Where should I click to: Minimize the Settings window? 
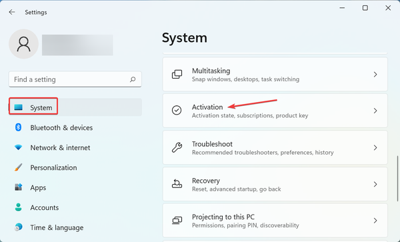pos(342,8)
